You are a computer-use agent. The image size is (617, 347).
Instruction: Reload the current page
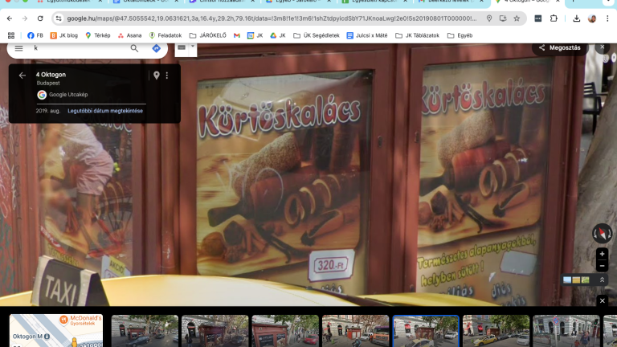pos(40,18)
